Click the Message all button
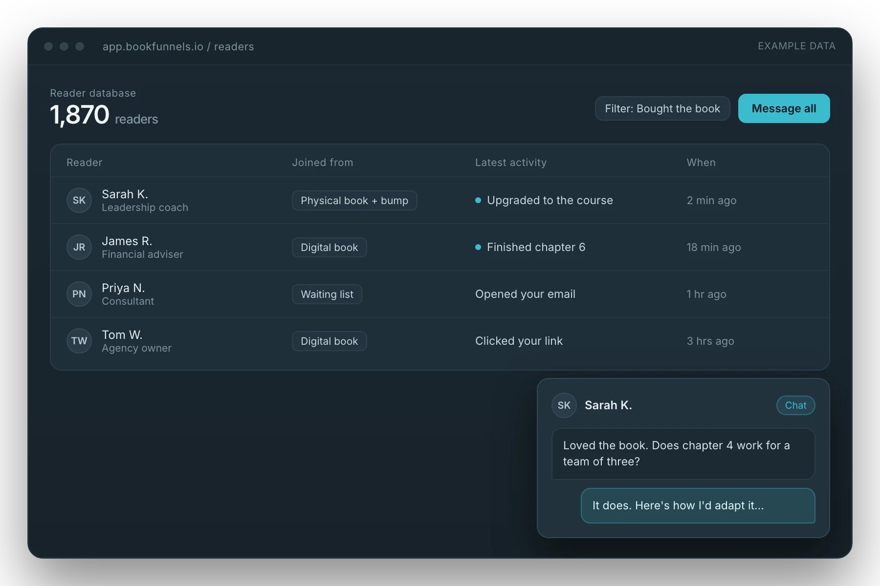 click(784, 108)
